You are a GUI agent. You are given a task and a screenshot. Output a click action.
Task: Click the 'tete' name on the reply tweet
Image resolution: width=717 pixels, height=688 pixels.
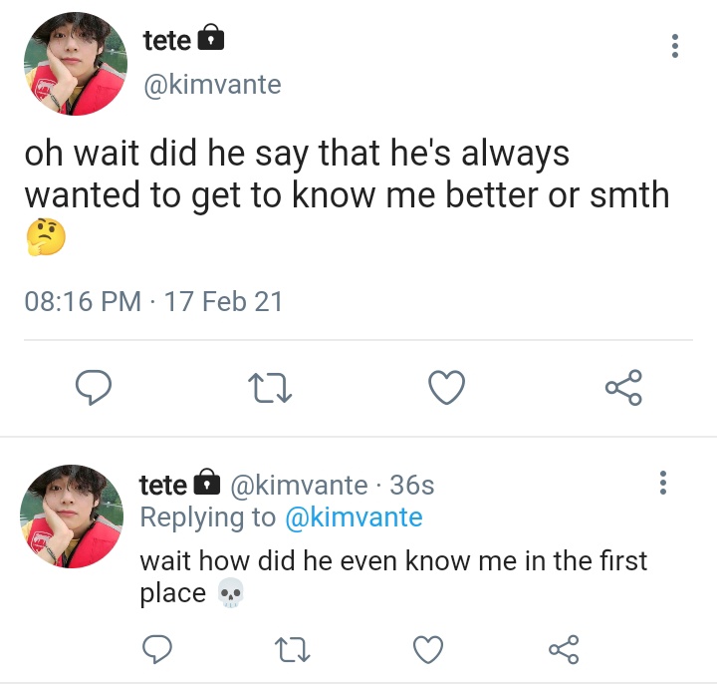click(163, 486)
